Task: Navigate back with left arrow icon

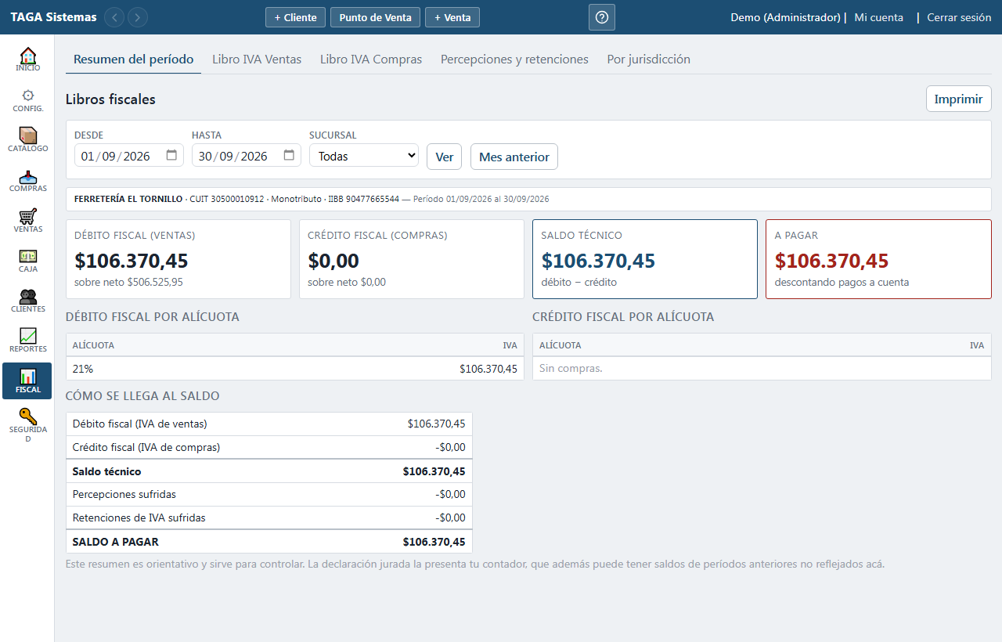Action: pos(114,17)
